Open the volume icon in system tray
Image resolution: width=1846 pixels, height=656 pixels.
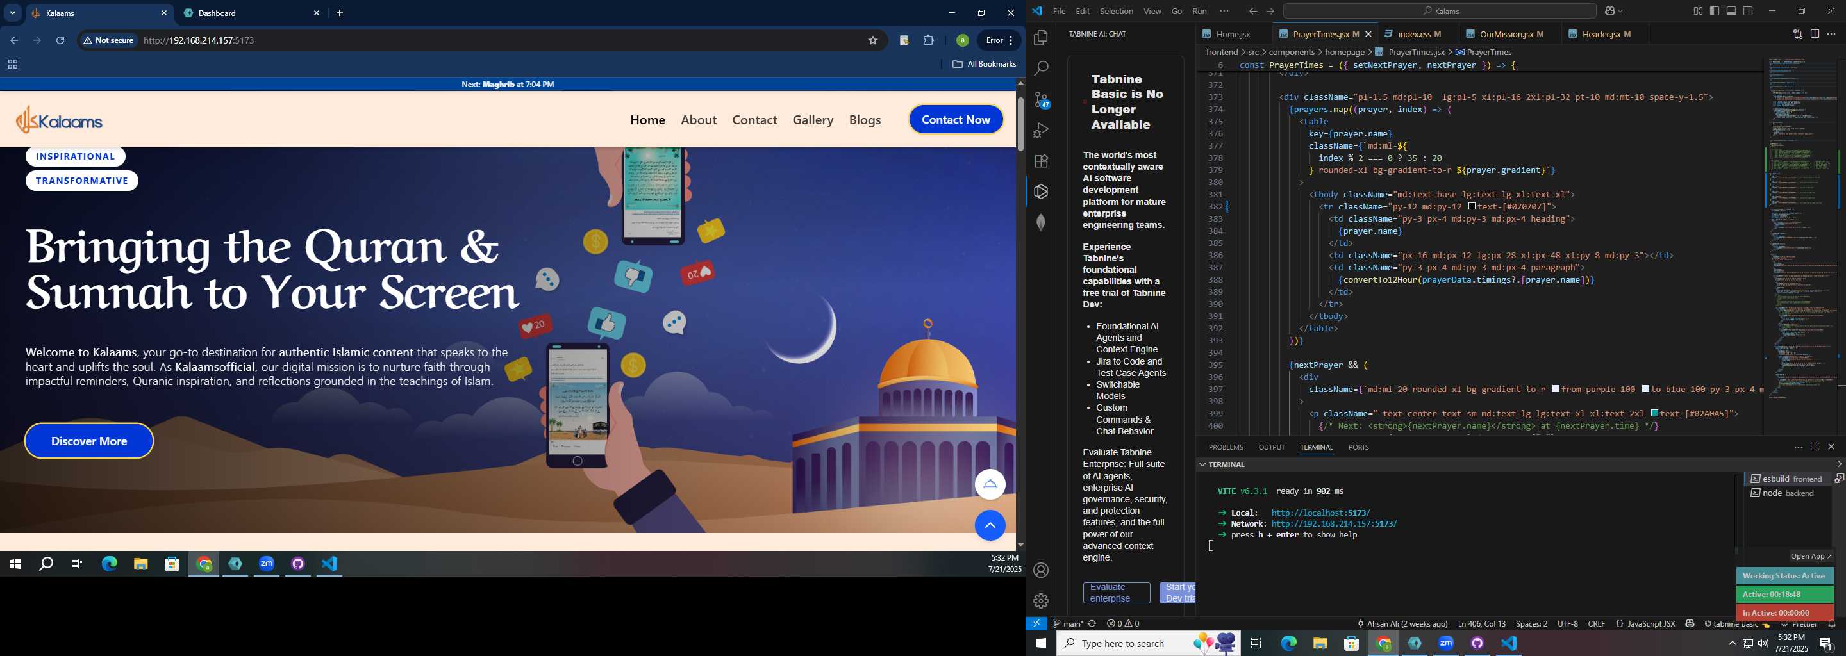[x=1763, y=643]
